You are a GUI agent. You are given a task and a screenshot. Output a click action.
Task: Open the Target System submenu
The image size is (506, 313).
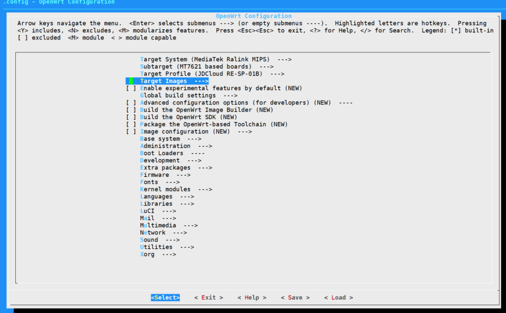click(215, 59)
